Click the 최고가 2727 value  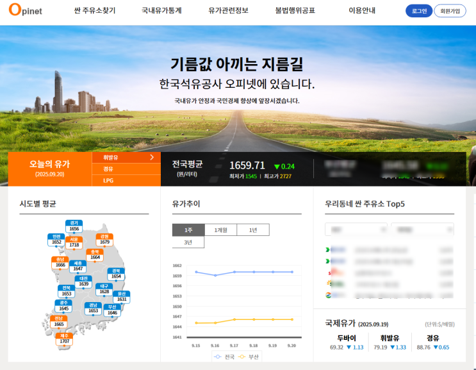tap(285, 176)
